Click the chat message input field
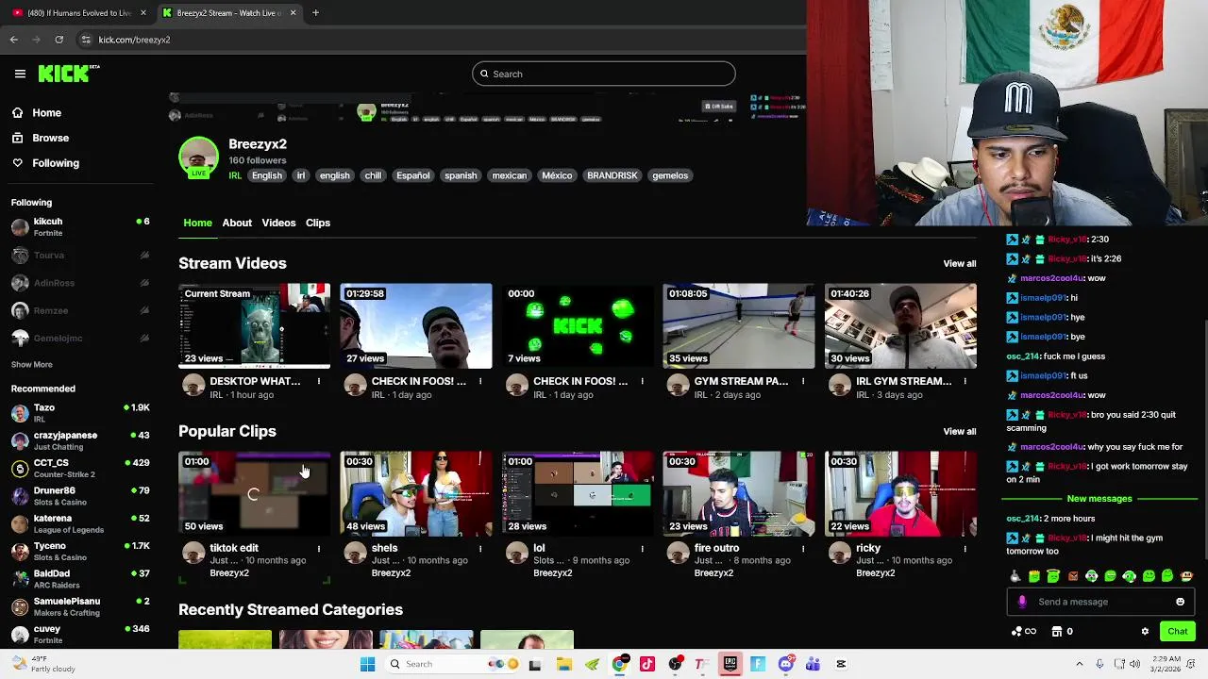 pos(1101,602)
